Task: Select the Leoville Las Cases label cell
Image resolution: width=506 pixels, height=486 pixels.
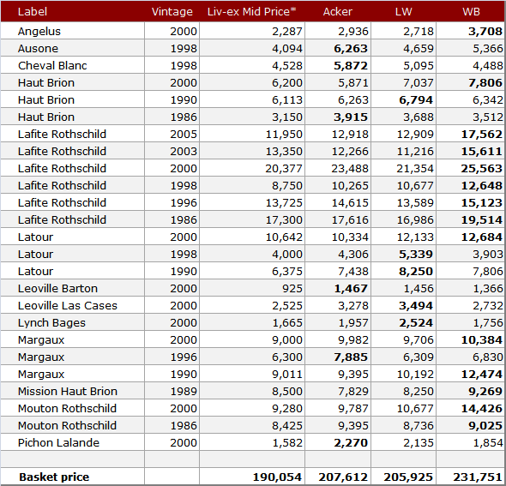Action: point(73,305)
